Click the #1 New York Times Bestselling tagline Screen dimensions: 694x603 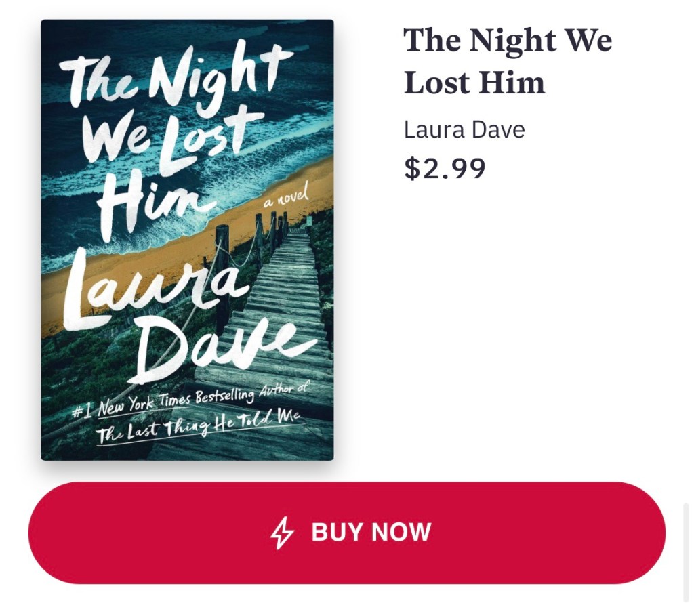click(190, 400)
